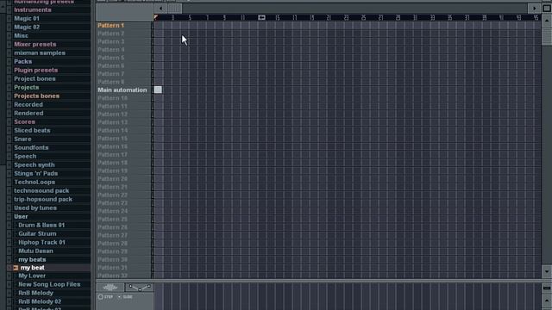Click the vertical scrollbar thumb
This screenshot has width=552, height=310.
pyautogui.click(x=546, y=36)
